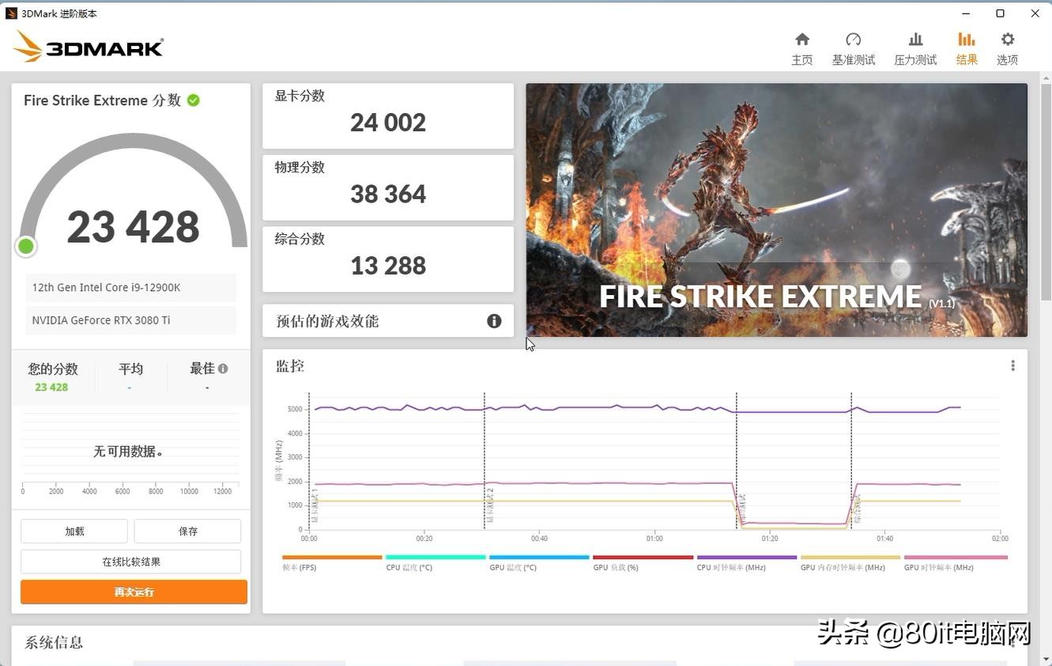Screen dimensions: 1052x666
Task: Open the 主页 home icon
Action: tap(801, 46)
